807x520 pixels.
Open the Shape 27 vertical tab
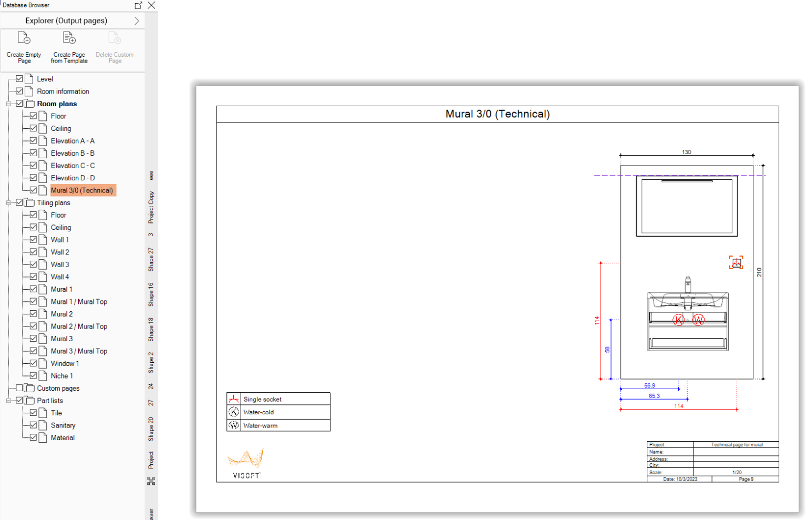(x=151, y=259)
